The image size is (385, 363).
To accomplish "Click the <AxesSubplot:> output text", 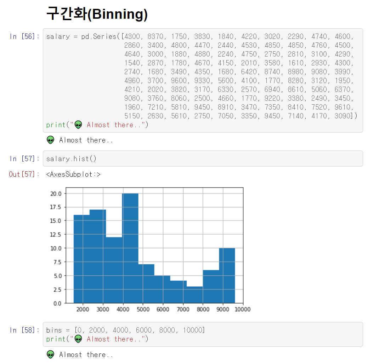I will 73,174.
